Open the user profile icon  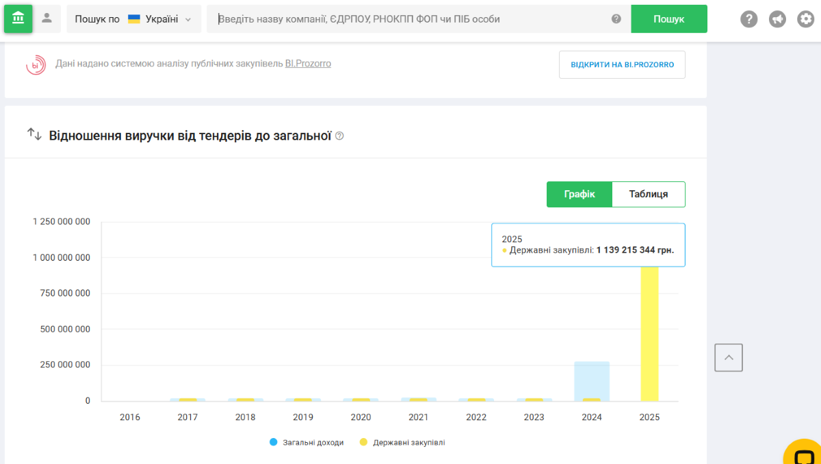(47, 18)
